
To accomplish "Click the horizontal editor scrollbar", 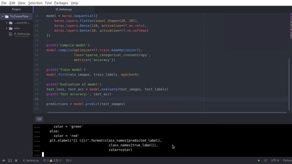I will [x=167, y=113].
